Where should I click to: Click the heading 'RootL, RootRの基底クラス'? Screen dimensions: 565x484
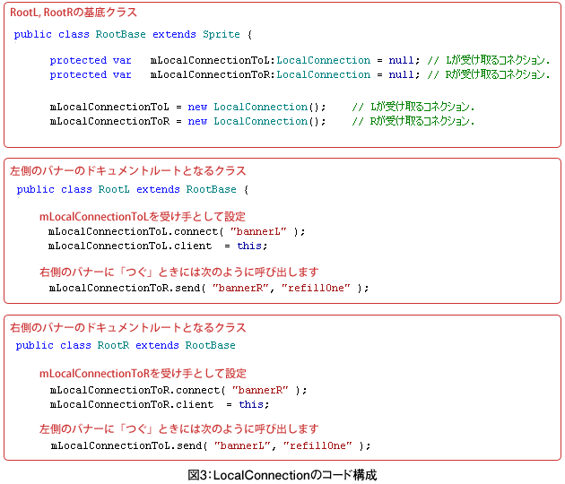[x=74, y=13]
